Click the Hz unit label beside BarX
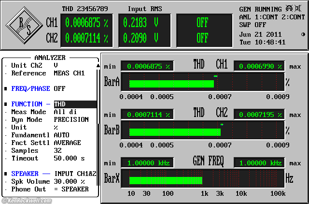Screen dimensions: 309x204 (x=289, y=178)
